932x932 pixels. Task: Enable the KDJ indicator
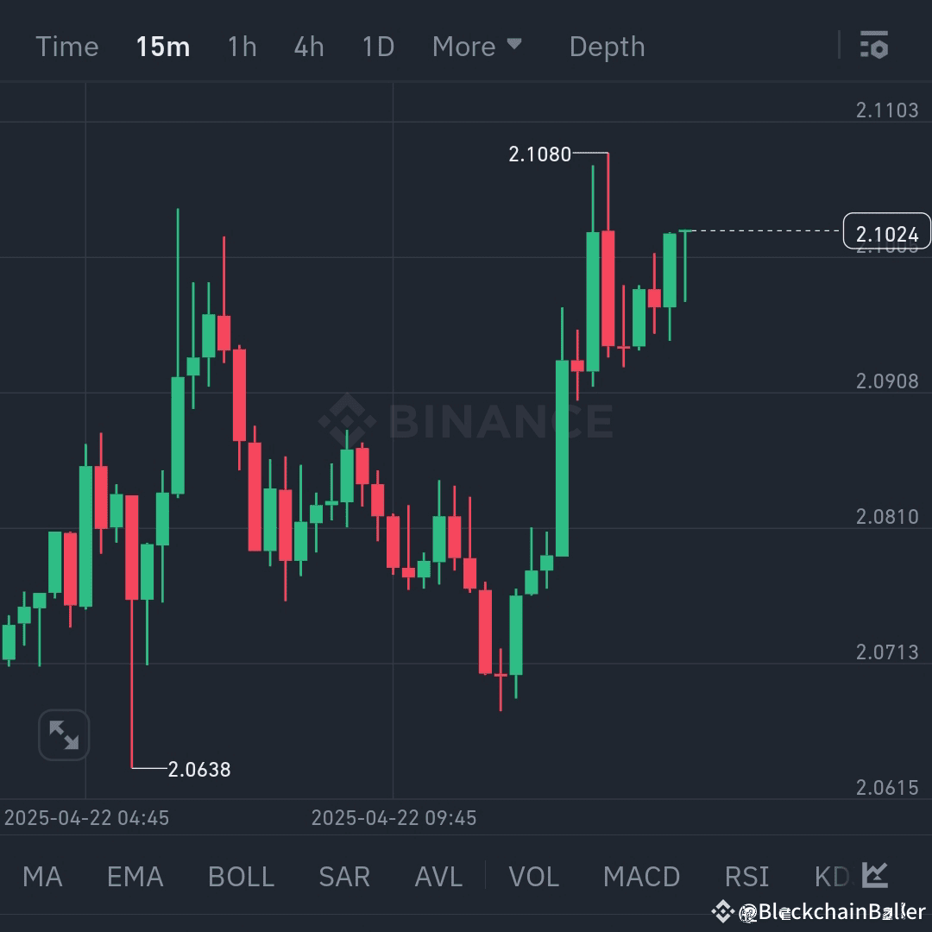pyautogui.click(x=830, y=876)
